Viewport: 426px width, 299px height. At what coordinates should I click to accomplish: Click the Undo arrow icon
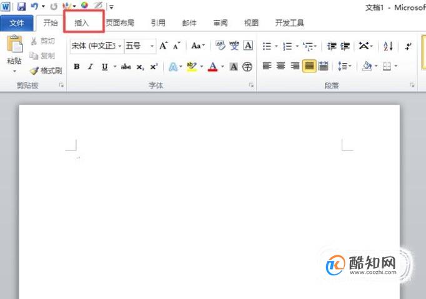[34, 6]
